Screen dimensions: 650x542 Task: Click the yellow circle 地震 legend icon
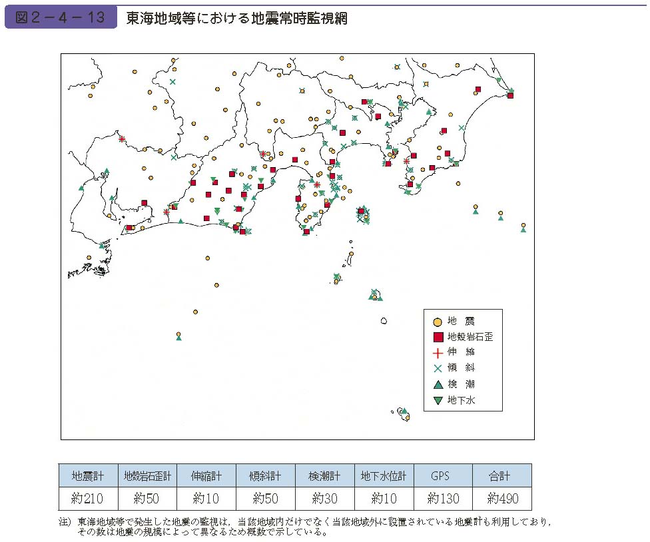coord(438,322)
